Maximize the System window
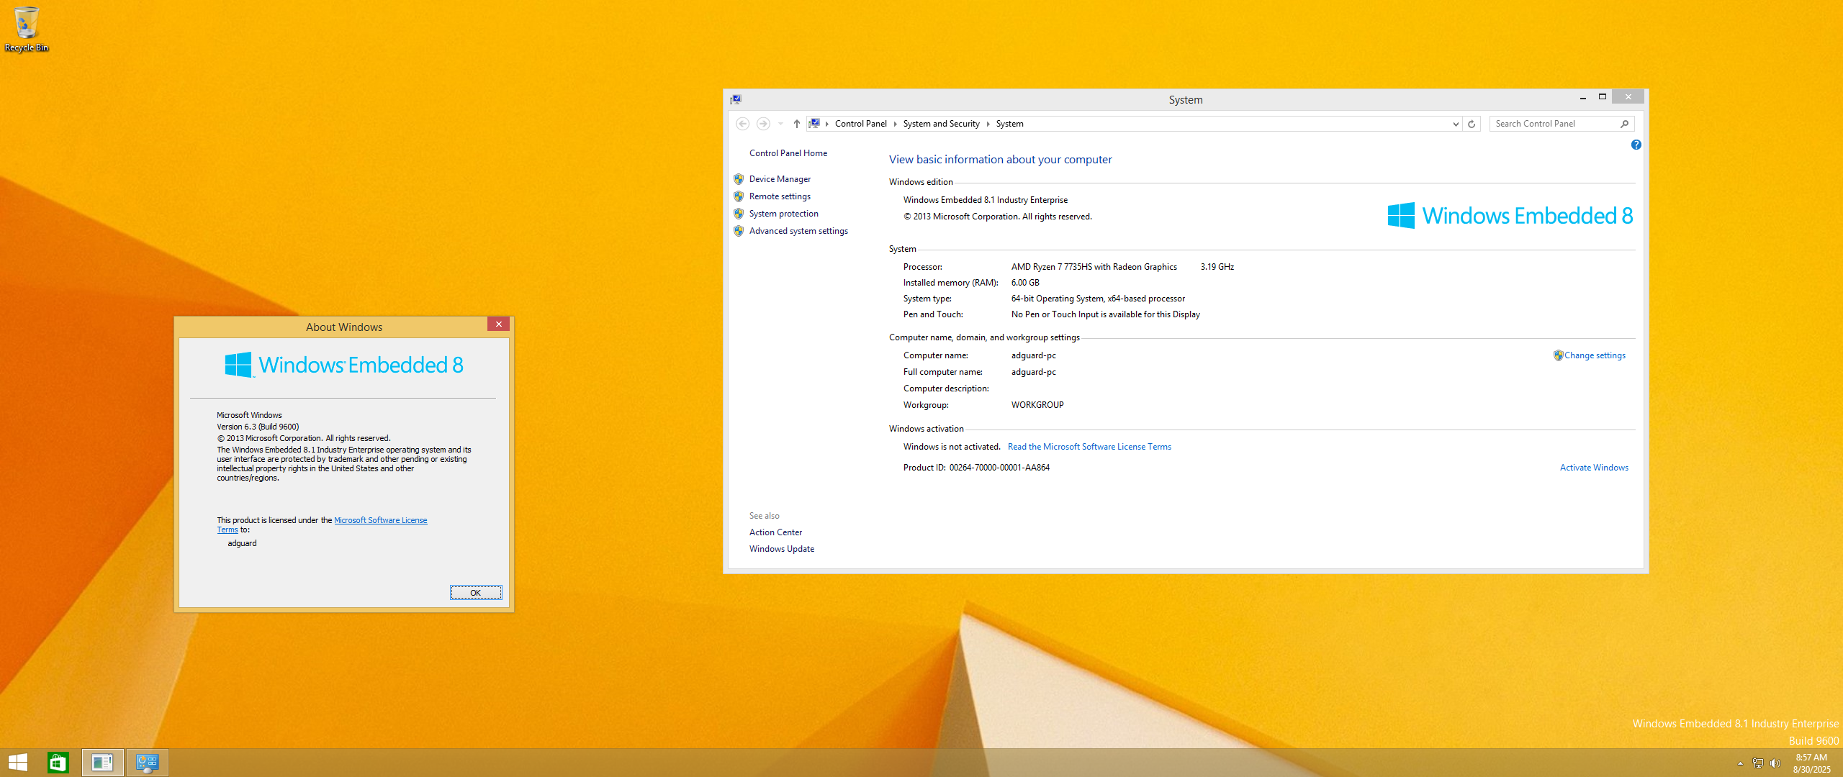The height and width of the screenshot is (777, 1843). pos(1603,97)
